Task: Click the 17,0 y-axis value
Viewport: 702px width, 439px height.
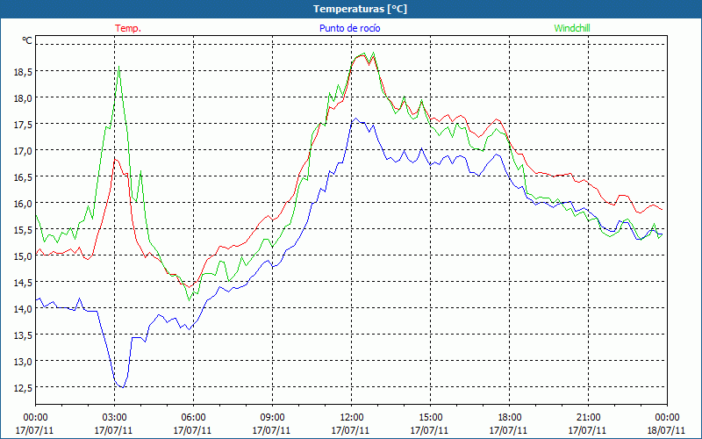Action: (23, 151)
